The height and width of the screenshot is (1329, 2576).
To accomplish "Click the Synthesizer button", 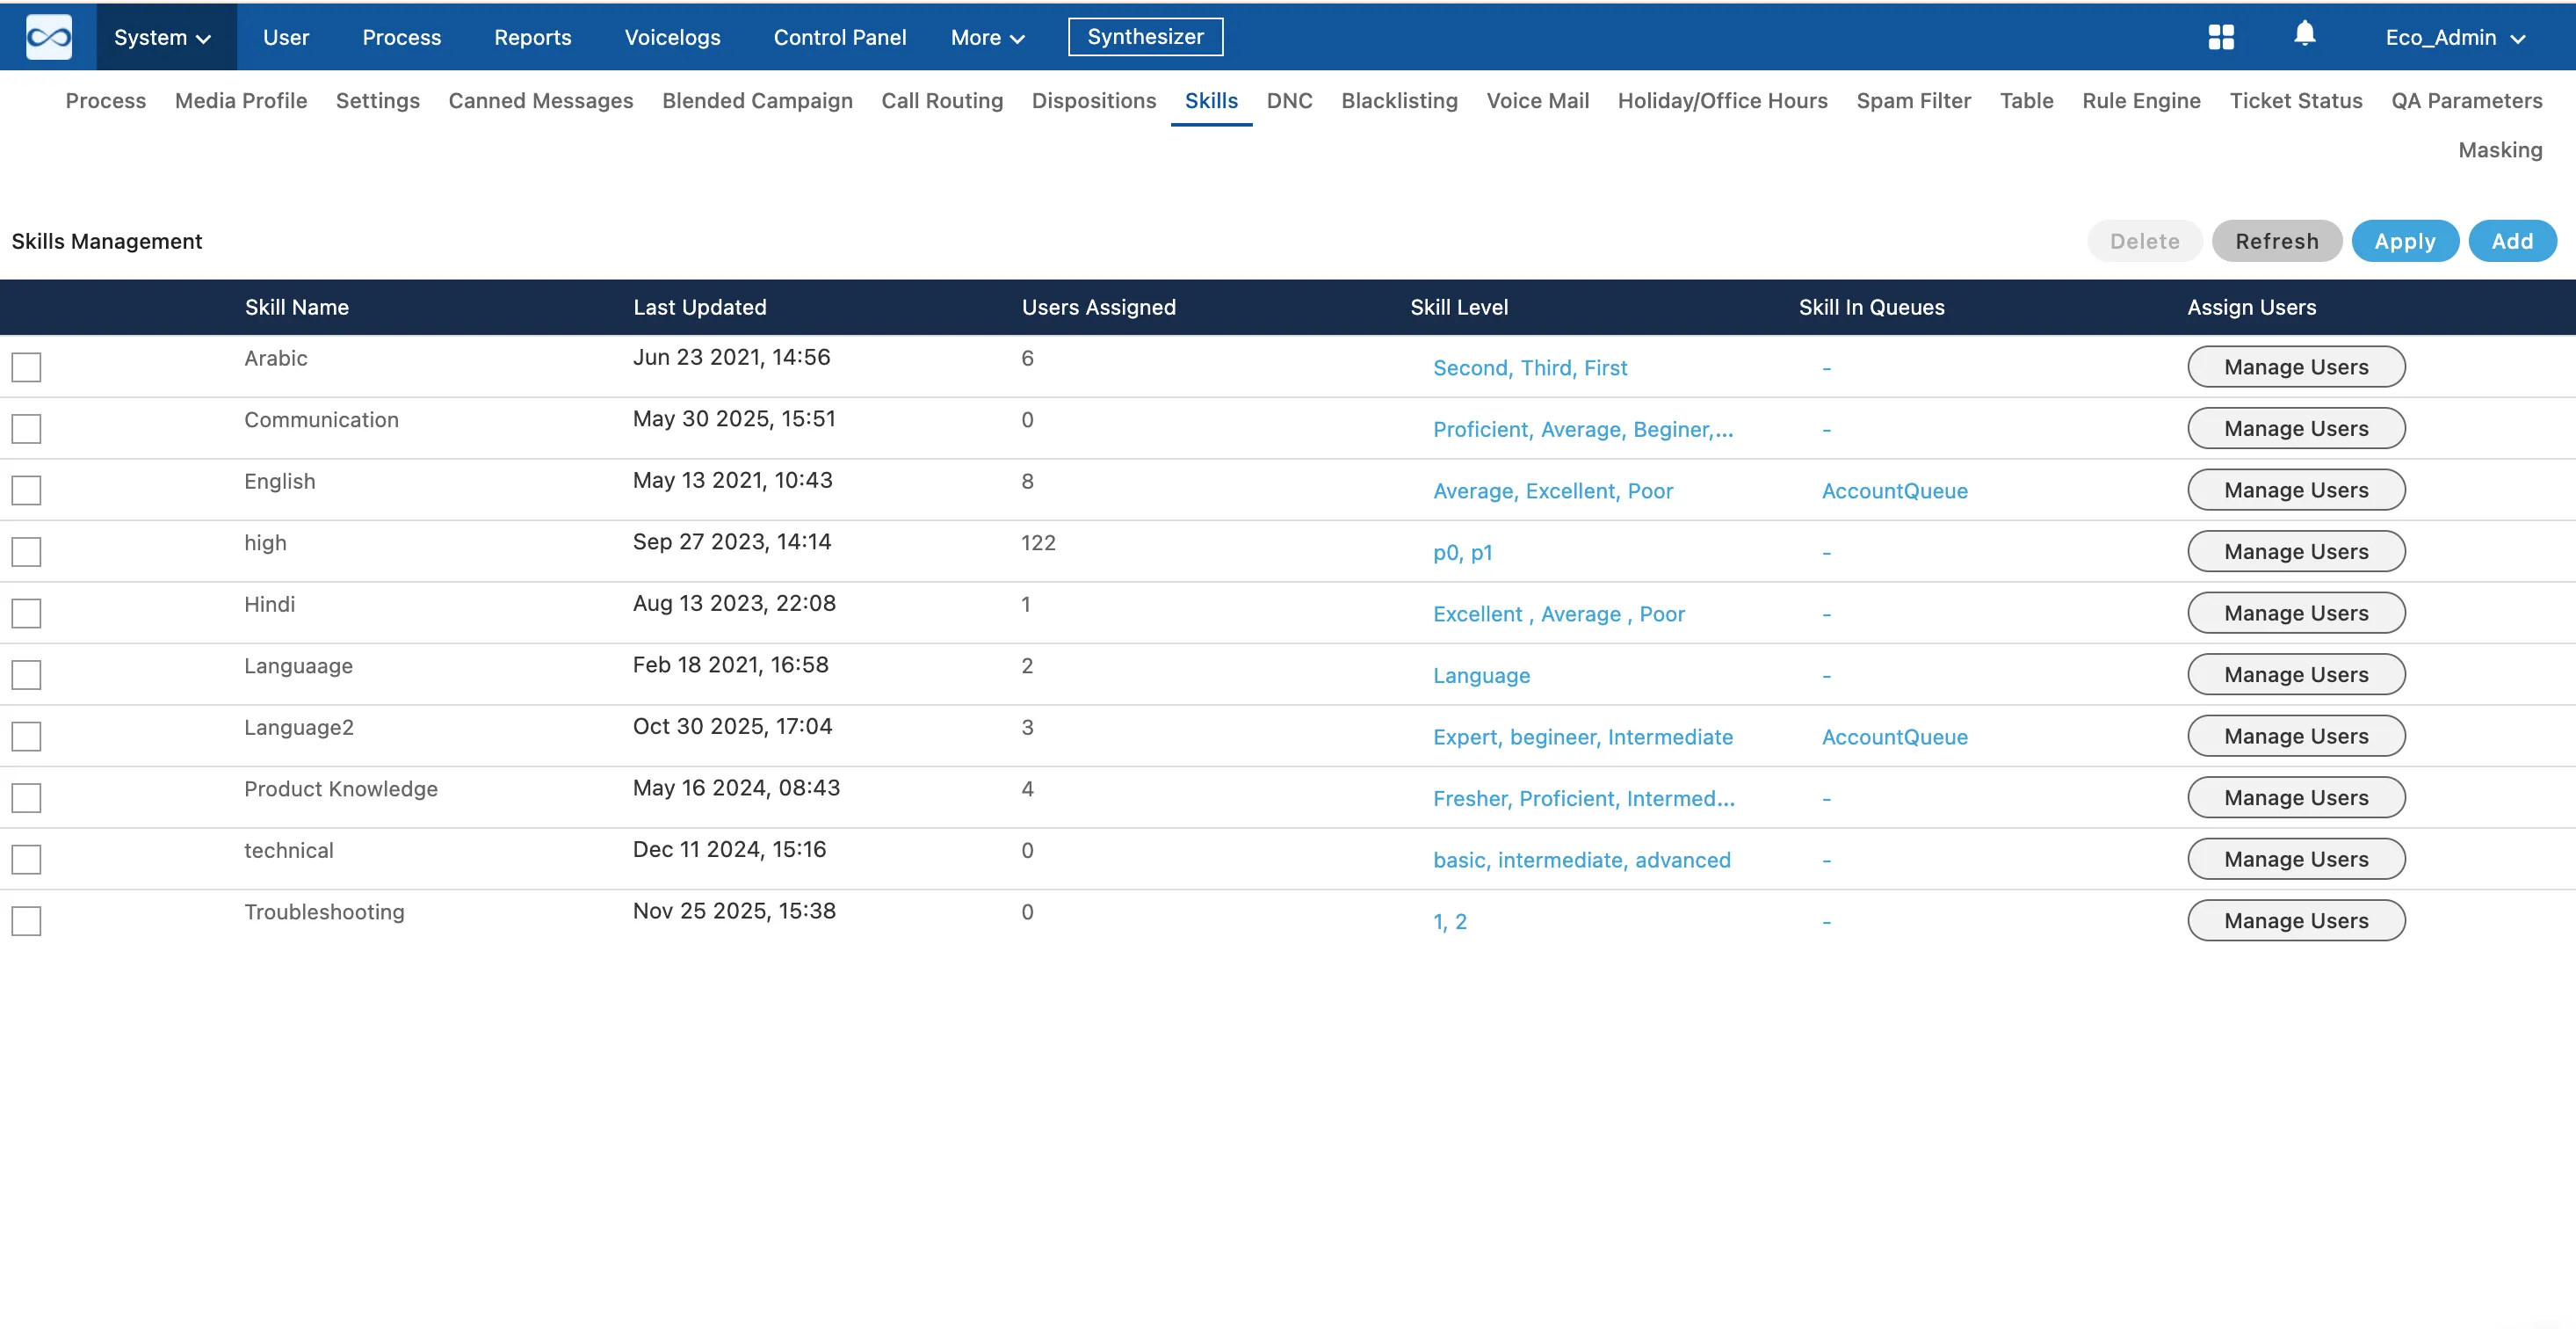I will [x=1145, y=36].
